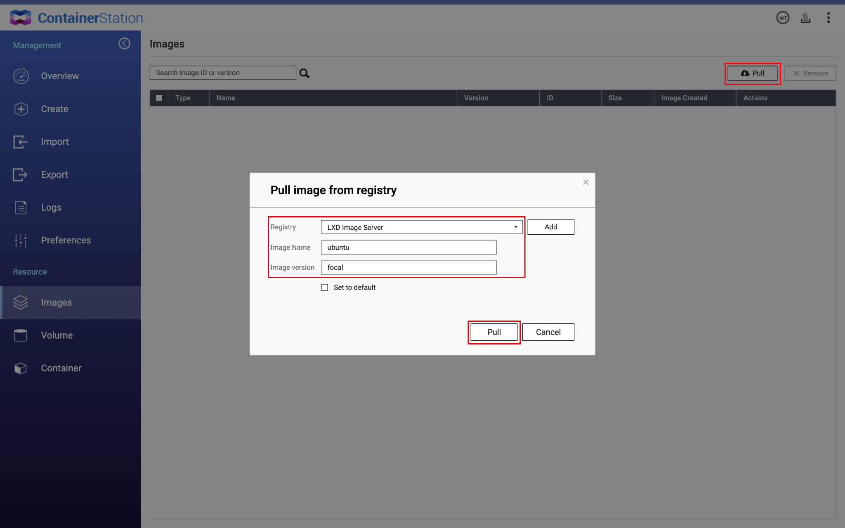Close the Pull image dialog
This screenshot has height=528, width=845.
click(x=585, y=182)
